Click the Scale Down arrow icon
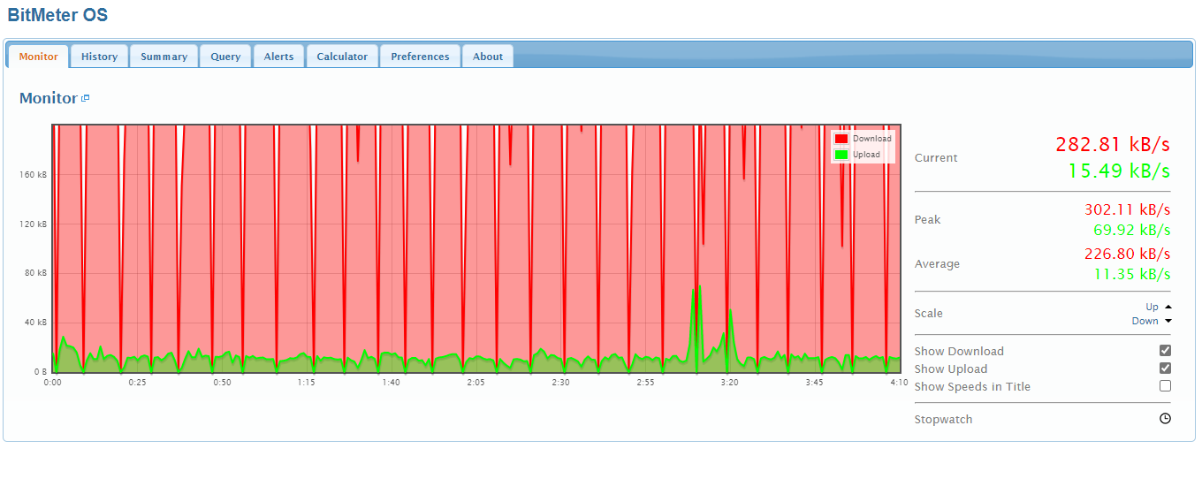The height and width of the screenshot is (494, 1202). tap(1168, 321)
